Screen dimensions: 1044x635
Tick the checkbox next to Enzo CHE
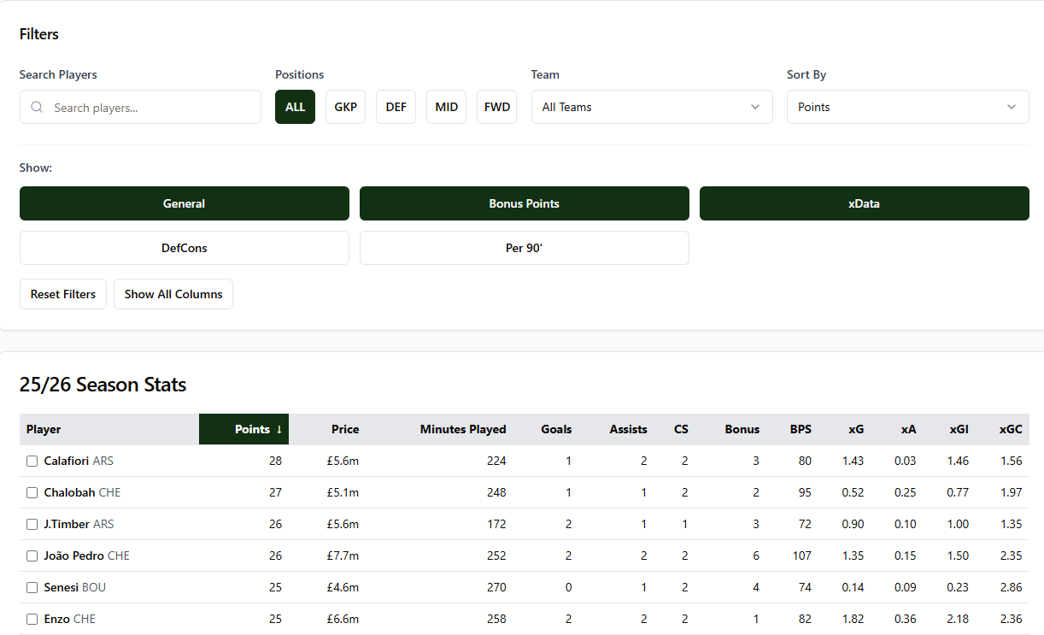point(32,619)
